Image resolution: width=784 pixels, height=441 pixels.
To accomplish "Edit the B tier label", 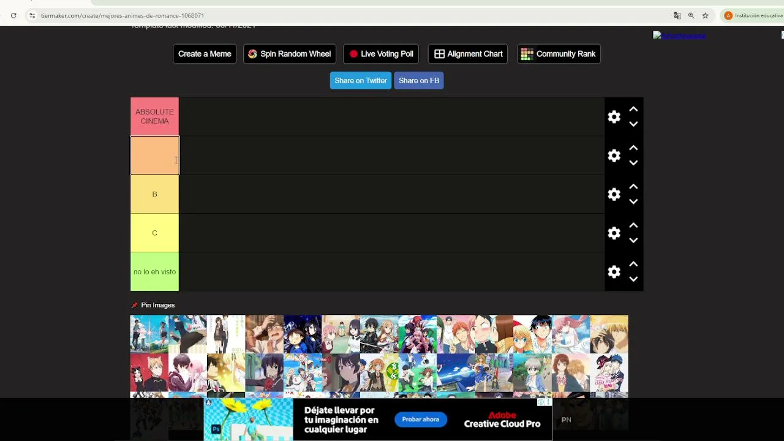I will pyautogui.click(x=154, y=194).
